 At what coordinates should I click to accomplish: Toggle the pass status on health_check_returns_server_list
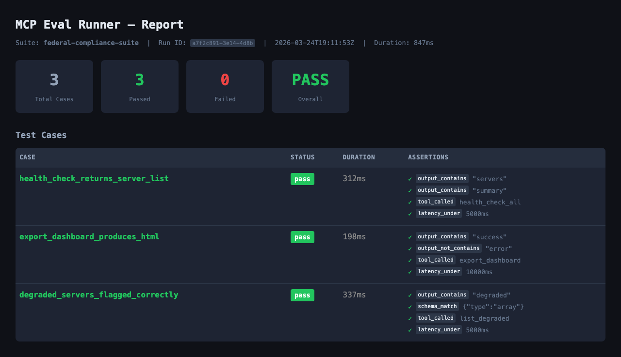302,179
